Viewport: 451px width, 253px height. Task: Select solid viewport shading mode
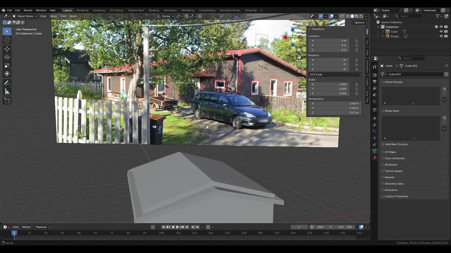coord(352,16)
